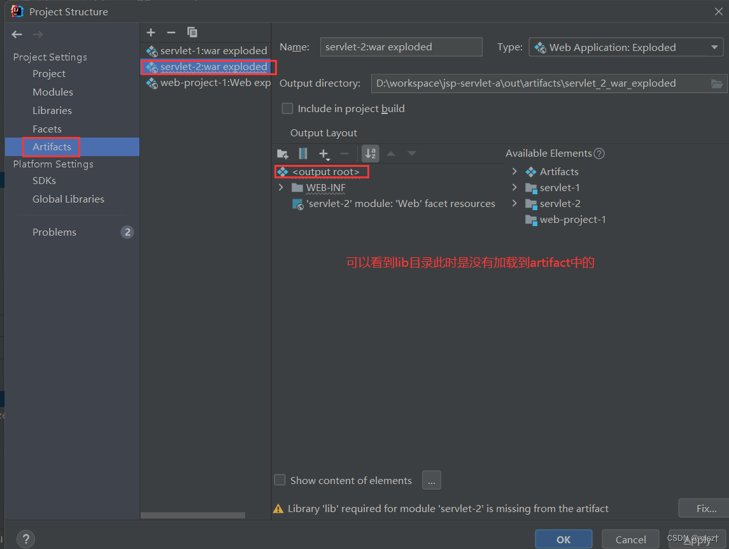This screenshot has width=729, height=549.
Task: Remove selected artifact with minus icon
Action: [171, 32]
